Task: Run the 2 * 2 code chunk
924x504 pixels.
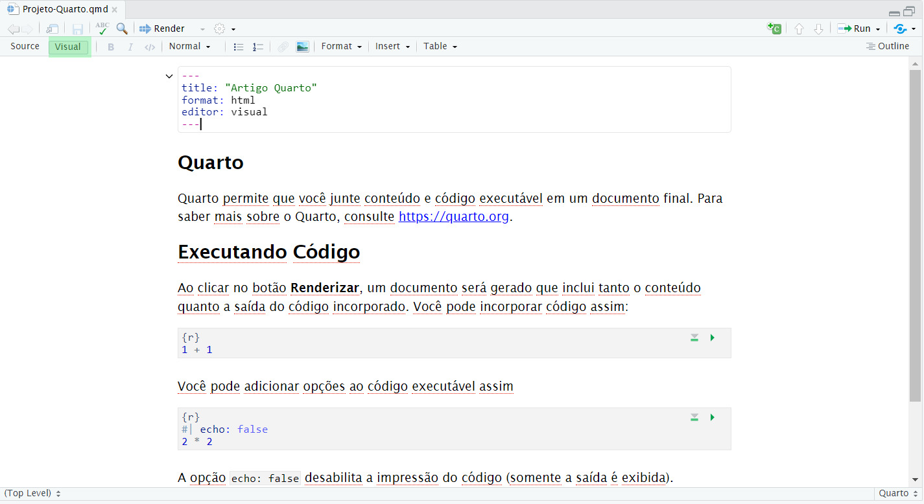Action: point(713,417)
